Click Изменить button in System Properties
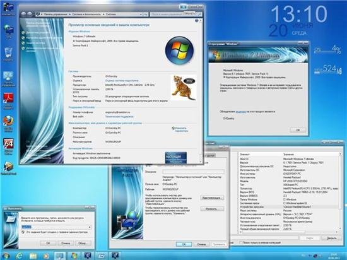The height and width of the screenshot is (260, 347). coord(212,209)
